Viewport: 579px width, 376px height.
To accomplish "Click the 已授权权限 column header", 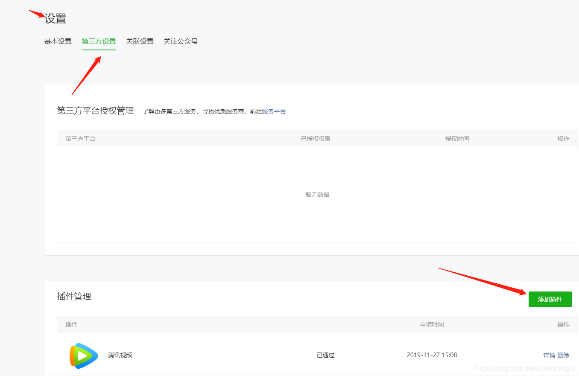I will coord(316,139).
